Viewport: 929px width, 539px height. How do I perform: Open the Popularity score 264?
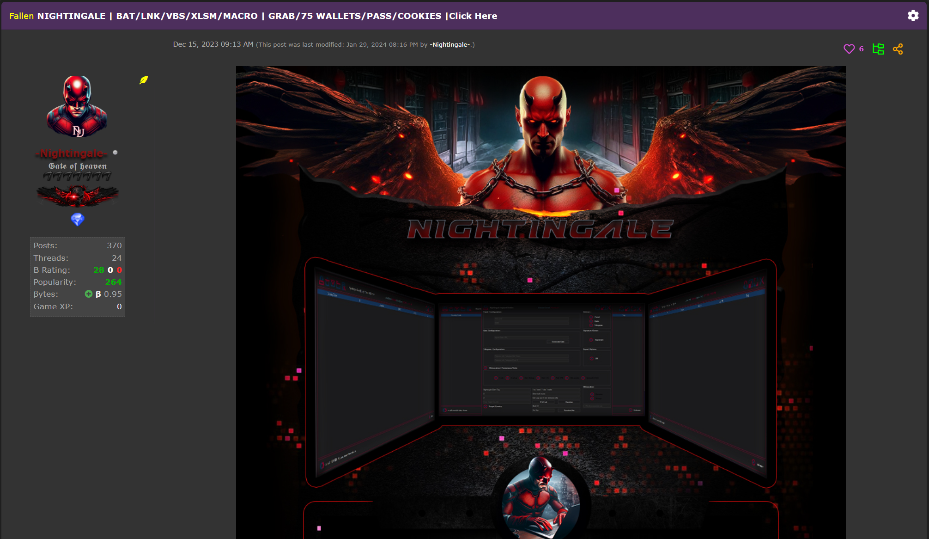point(113,282)
